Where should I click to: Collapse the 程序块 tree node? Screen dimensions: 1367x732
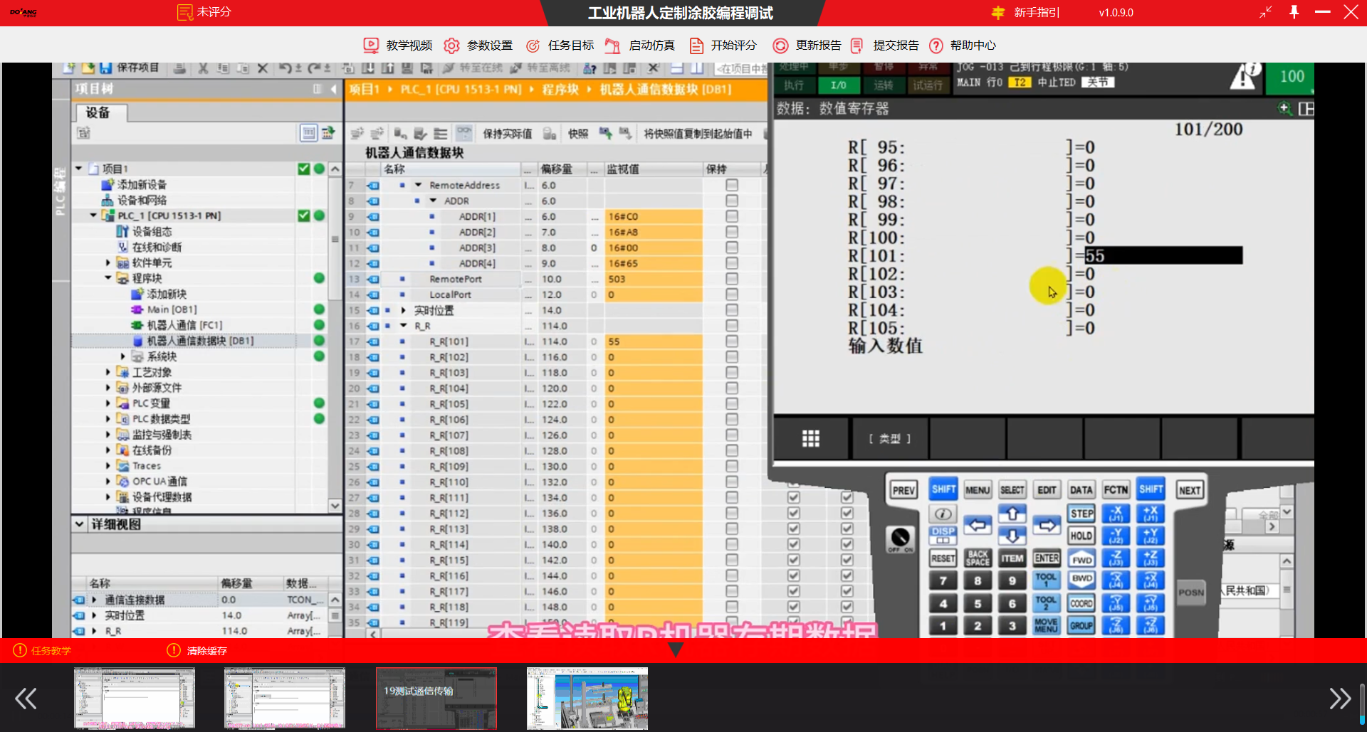click(x=108, y=278)
